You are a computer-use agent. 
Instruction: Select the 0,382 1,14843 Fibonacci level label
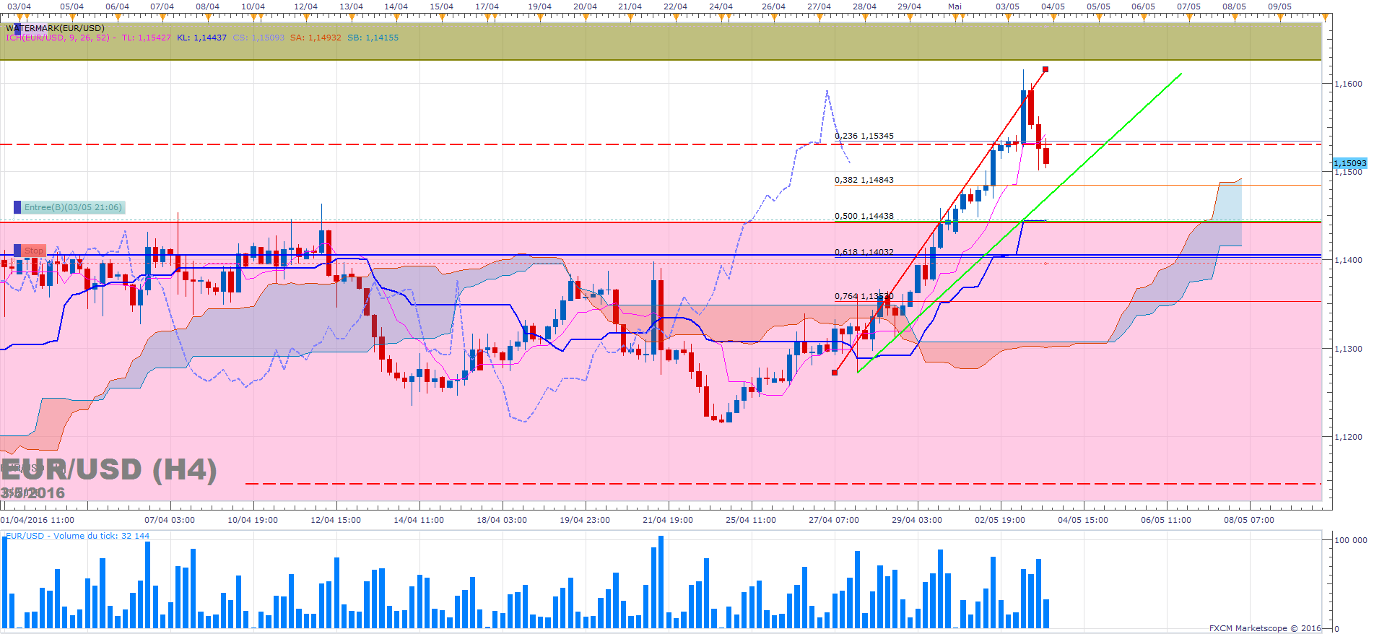coord(864,180)
